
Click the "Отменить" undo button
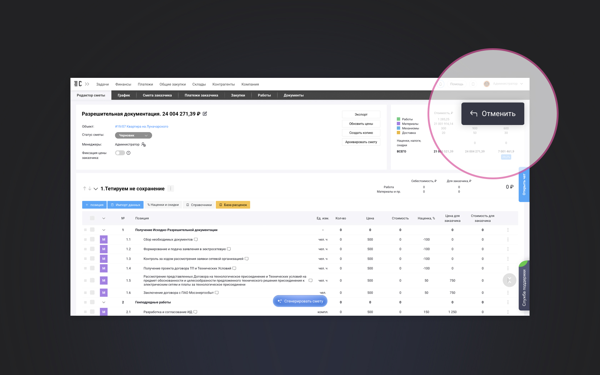tap(493, 114)
